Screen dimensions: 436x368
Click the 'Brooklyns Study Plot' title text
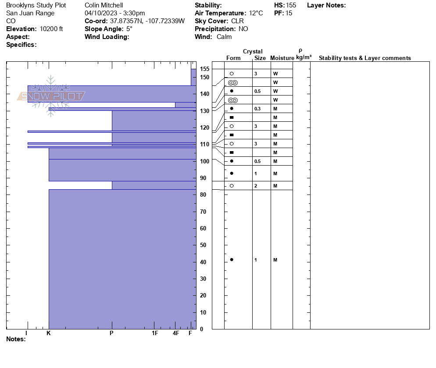click(x=36, y=5)
